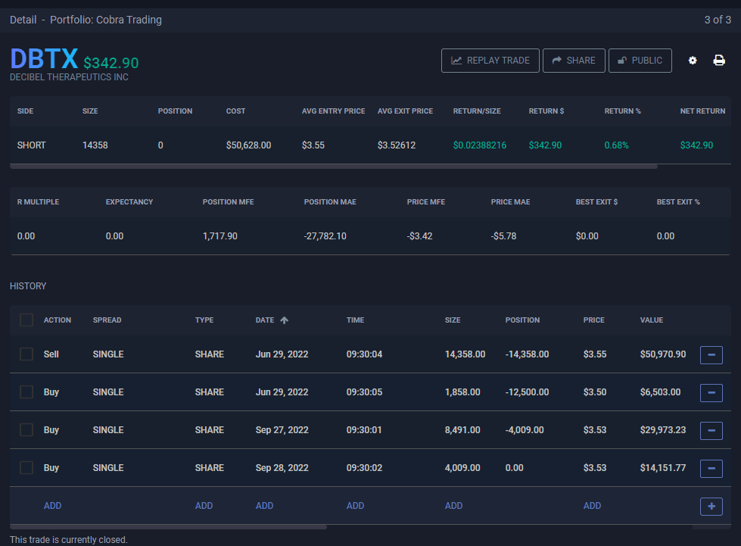This screenshot has height=546, width=741.
Task: Add new execution with plus icon
Action: click(711, 506)
